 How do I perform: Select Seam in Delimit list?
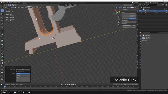pyautogui.click(x=23, y=77)
